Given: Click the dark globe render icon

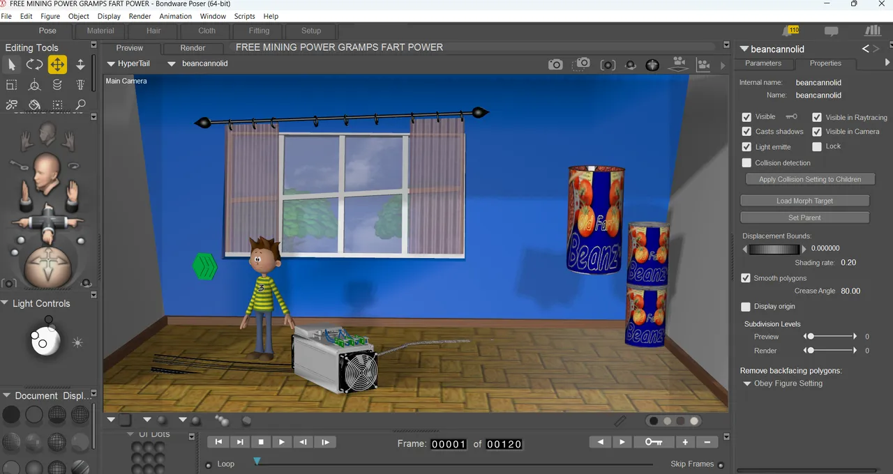Looking at the screenshot, I should pyautogui.click(x=652, y=65).
